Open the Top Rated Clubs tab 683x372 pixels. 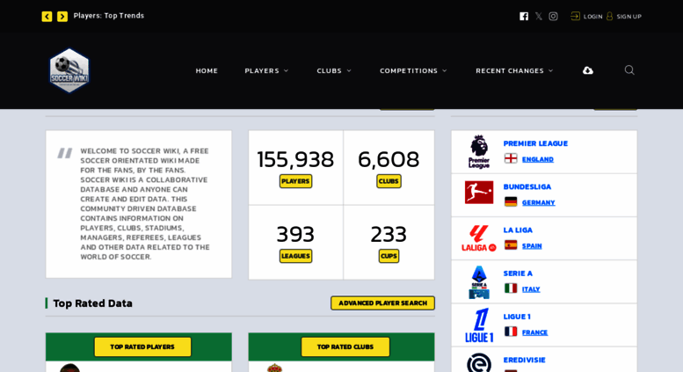(345, 347)
